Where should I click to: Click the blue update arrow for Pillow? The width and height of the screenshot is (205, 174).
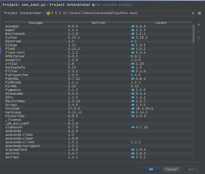tap(133, 71)
